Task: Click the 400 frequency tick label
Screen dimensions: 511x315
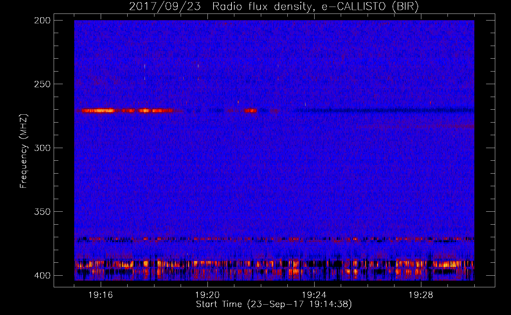Action: (42, 275)
